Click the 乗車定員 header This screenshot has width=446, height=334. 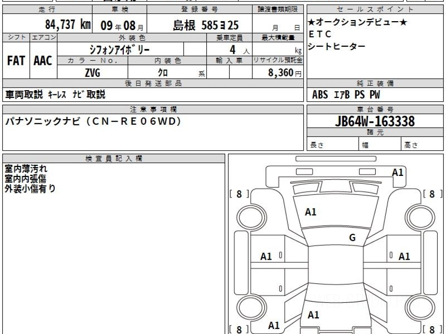(x=229, y=37)
